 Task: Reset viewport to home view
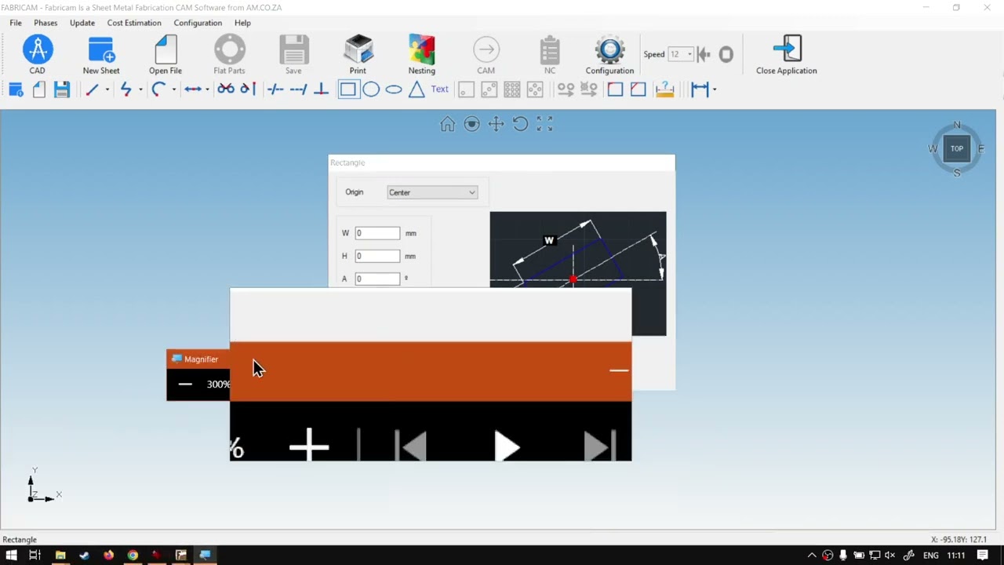point(447,124)
